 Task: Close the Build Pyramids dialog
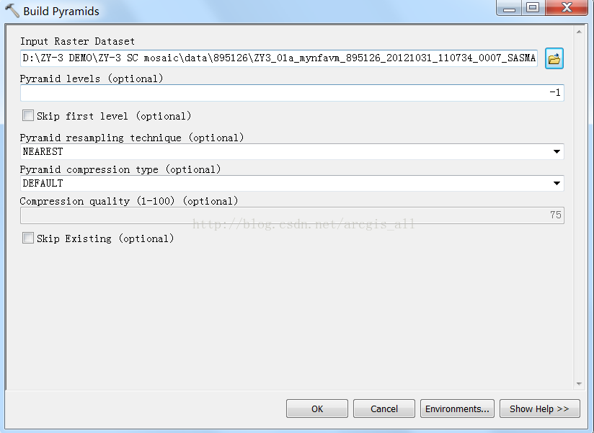[567, 8]
